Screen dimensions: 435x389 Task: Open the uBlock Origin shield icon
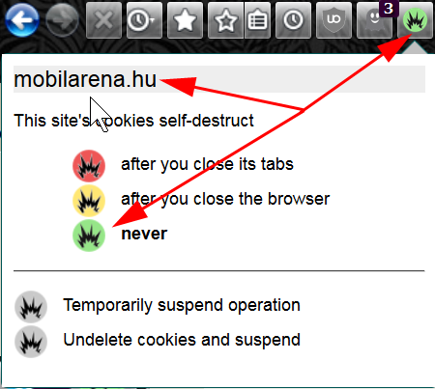click(x=333, y=20)
